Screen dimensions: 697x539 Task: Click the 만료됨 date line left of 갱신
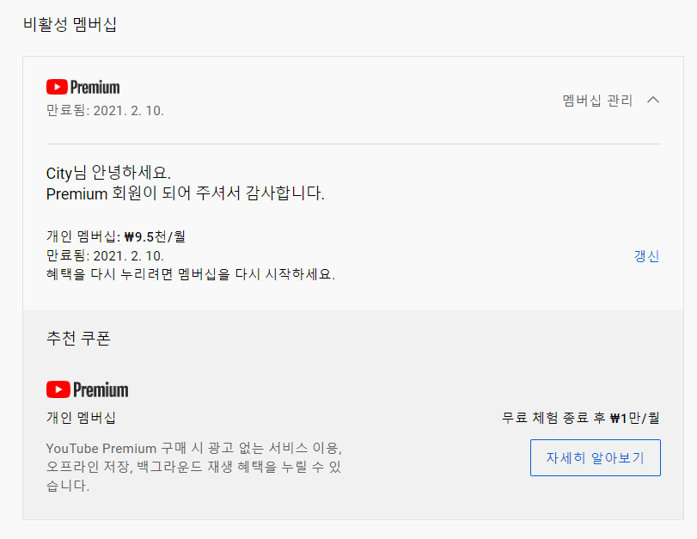(x=105, y=255)
